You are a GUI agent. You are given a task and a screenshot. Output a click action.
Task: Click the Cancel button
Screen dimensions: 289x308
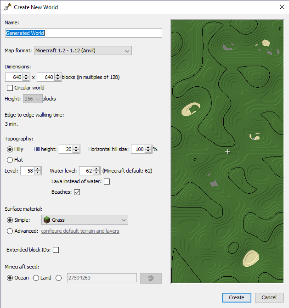pyautogui.click(x=269, y=297)
